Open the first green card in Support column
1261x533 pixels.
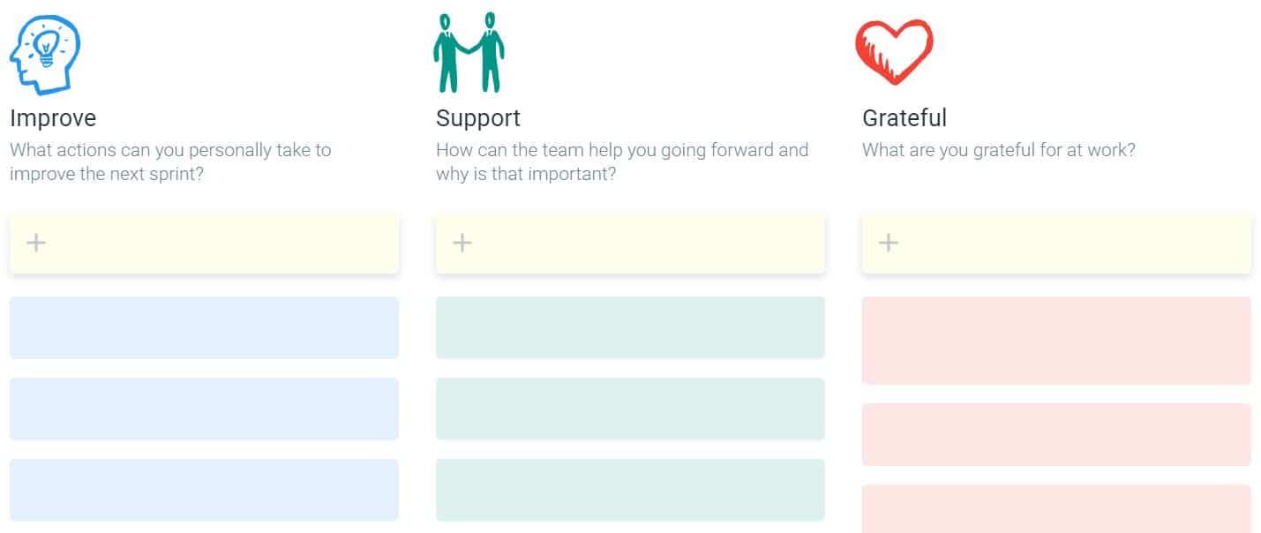pyautogui.click(x=630, y=327)
